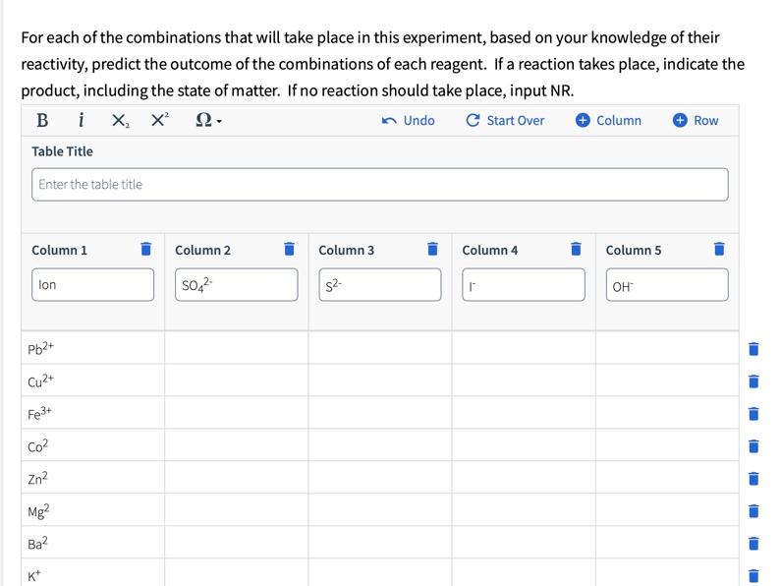Click Start Over to reset table

point(504,120)
